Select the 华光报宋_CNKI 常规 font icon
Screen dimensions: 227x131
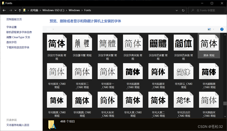click(x=57, y=71)
